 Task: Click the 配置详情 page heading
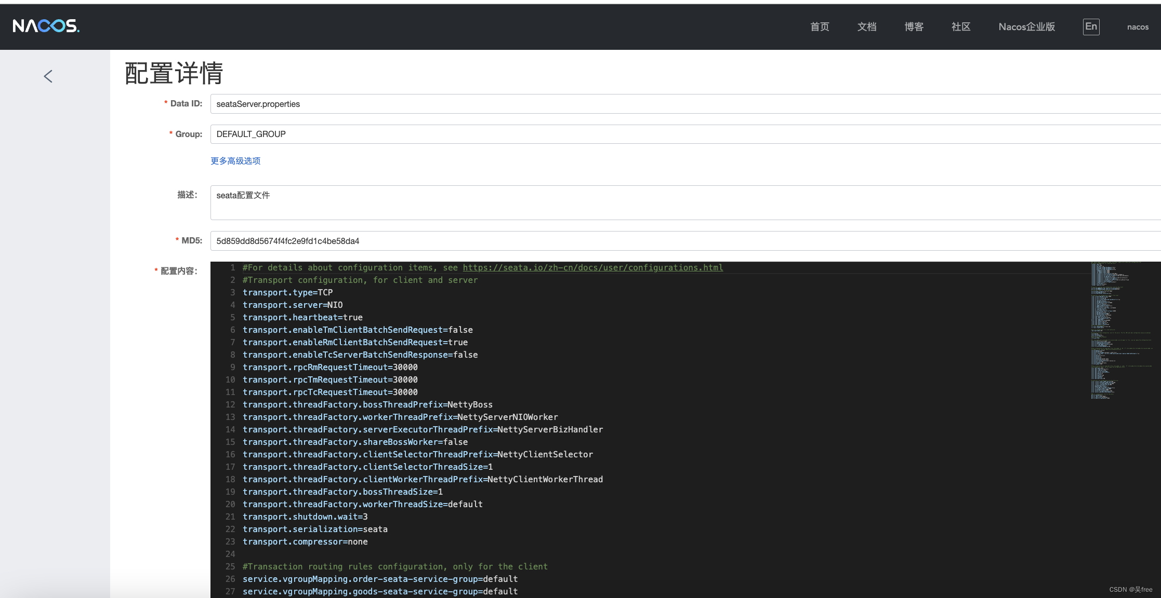pyautogui.click(x=174, y=73)
